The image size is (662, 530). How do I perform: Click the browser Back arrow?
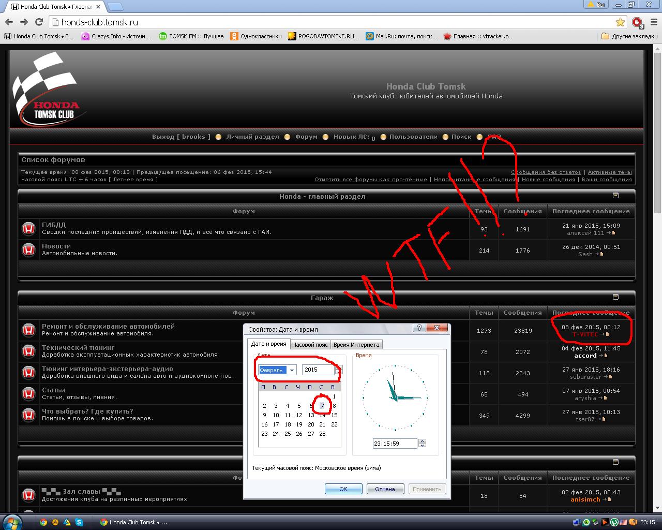coord(9,22)
